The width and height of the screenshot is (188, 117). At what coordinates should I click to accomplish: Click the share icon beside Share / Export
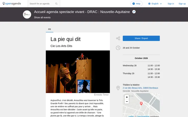pyautogui.click(x=118, y=38)
